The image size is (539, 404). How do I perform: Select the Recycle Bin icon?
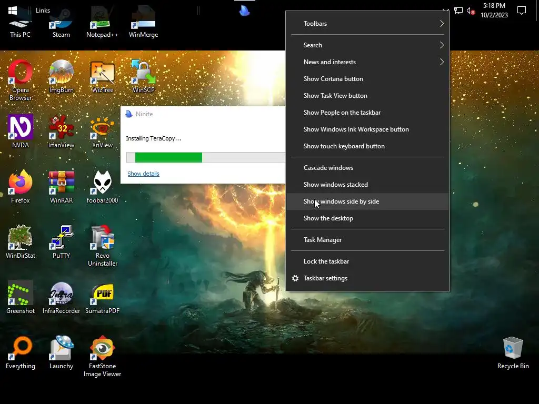tap(513, 353)
